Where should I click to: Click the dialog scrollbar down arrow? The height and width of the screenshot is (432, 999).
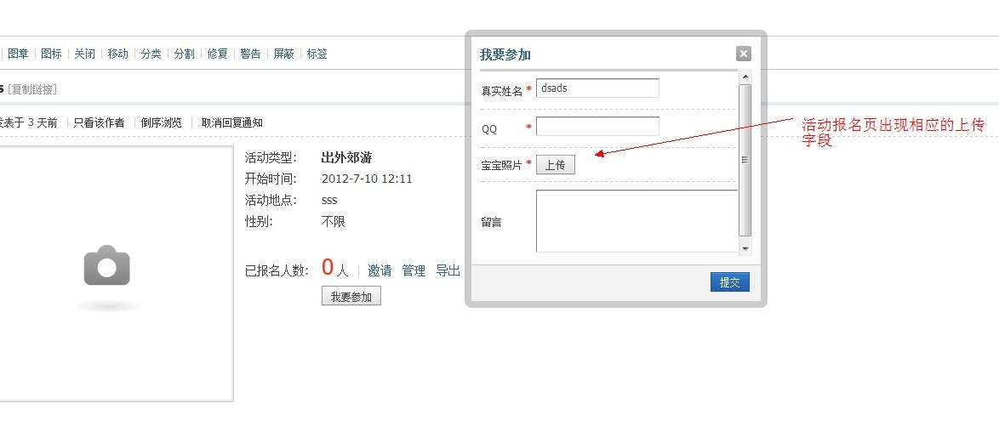point(745,249)
